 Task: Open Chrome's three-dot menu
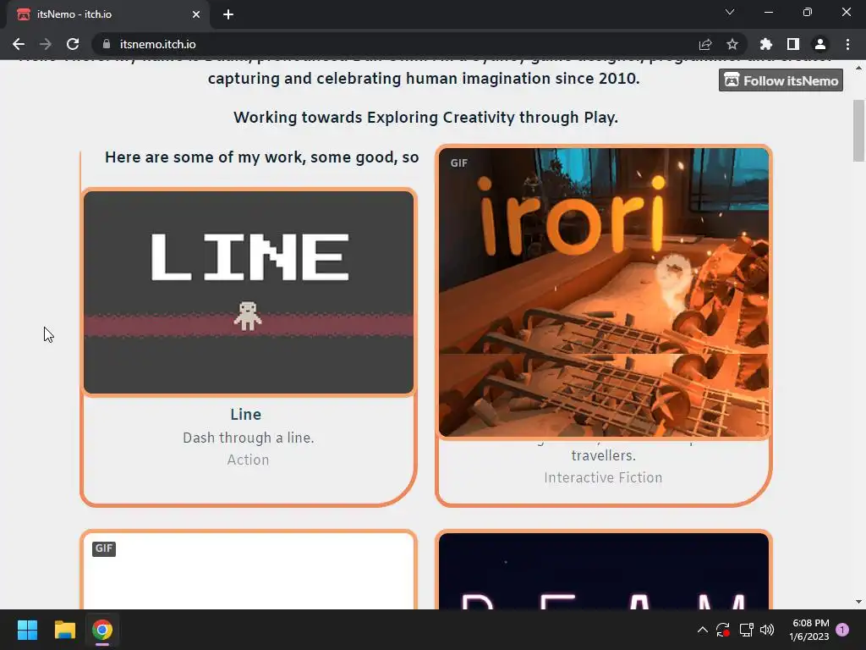(x=847, y=44)
